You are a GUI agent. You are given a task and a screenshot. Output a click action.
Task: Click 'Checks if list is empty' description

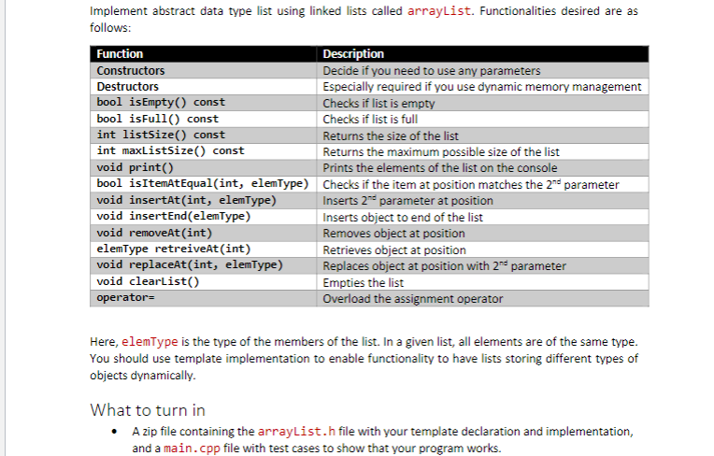pyautogui.click(x=378, y=104)
